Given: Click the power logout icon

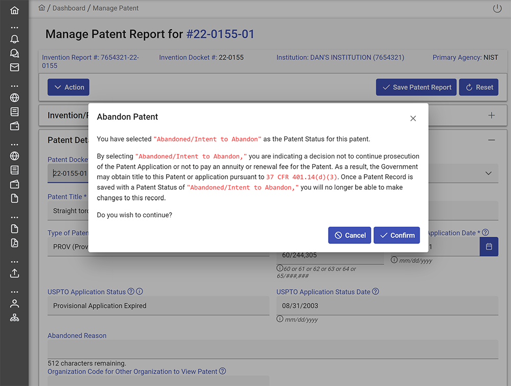Looking at the screenshot, I should [497, 8].
